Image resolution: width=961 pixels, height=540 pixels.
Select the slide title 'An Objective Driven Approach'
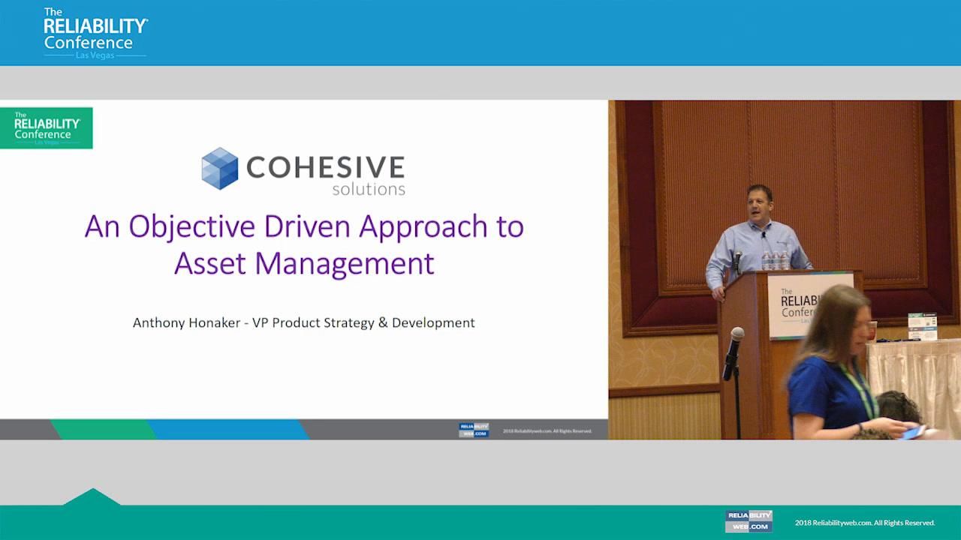pos(303,226)
